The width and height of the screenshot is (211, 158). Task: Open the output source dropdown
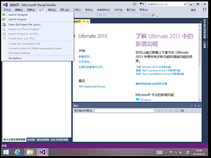153,111
